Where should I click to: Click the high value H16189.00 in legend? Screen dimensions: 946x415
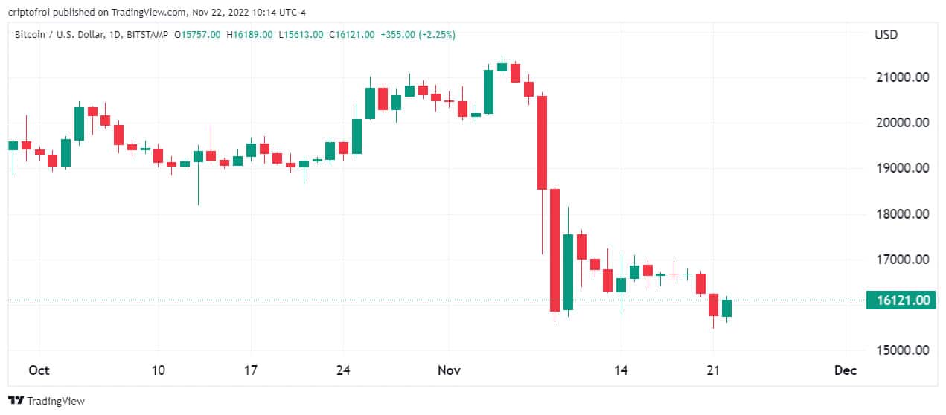click(x=250, y=34)
